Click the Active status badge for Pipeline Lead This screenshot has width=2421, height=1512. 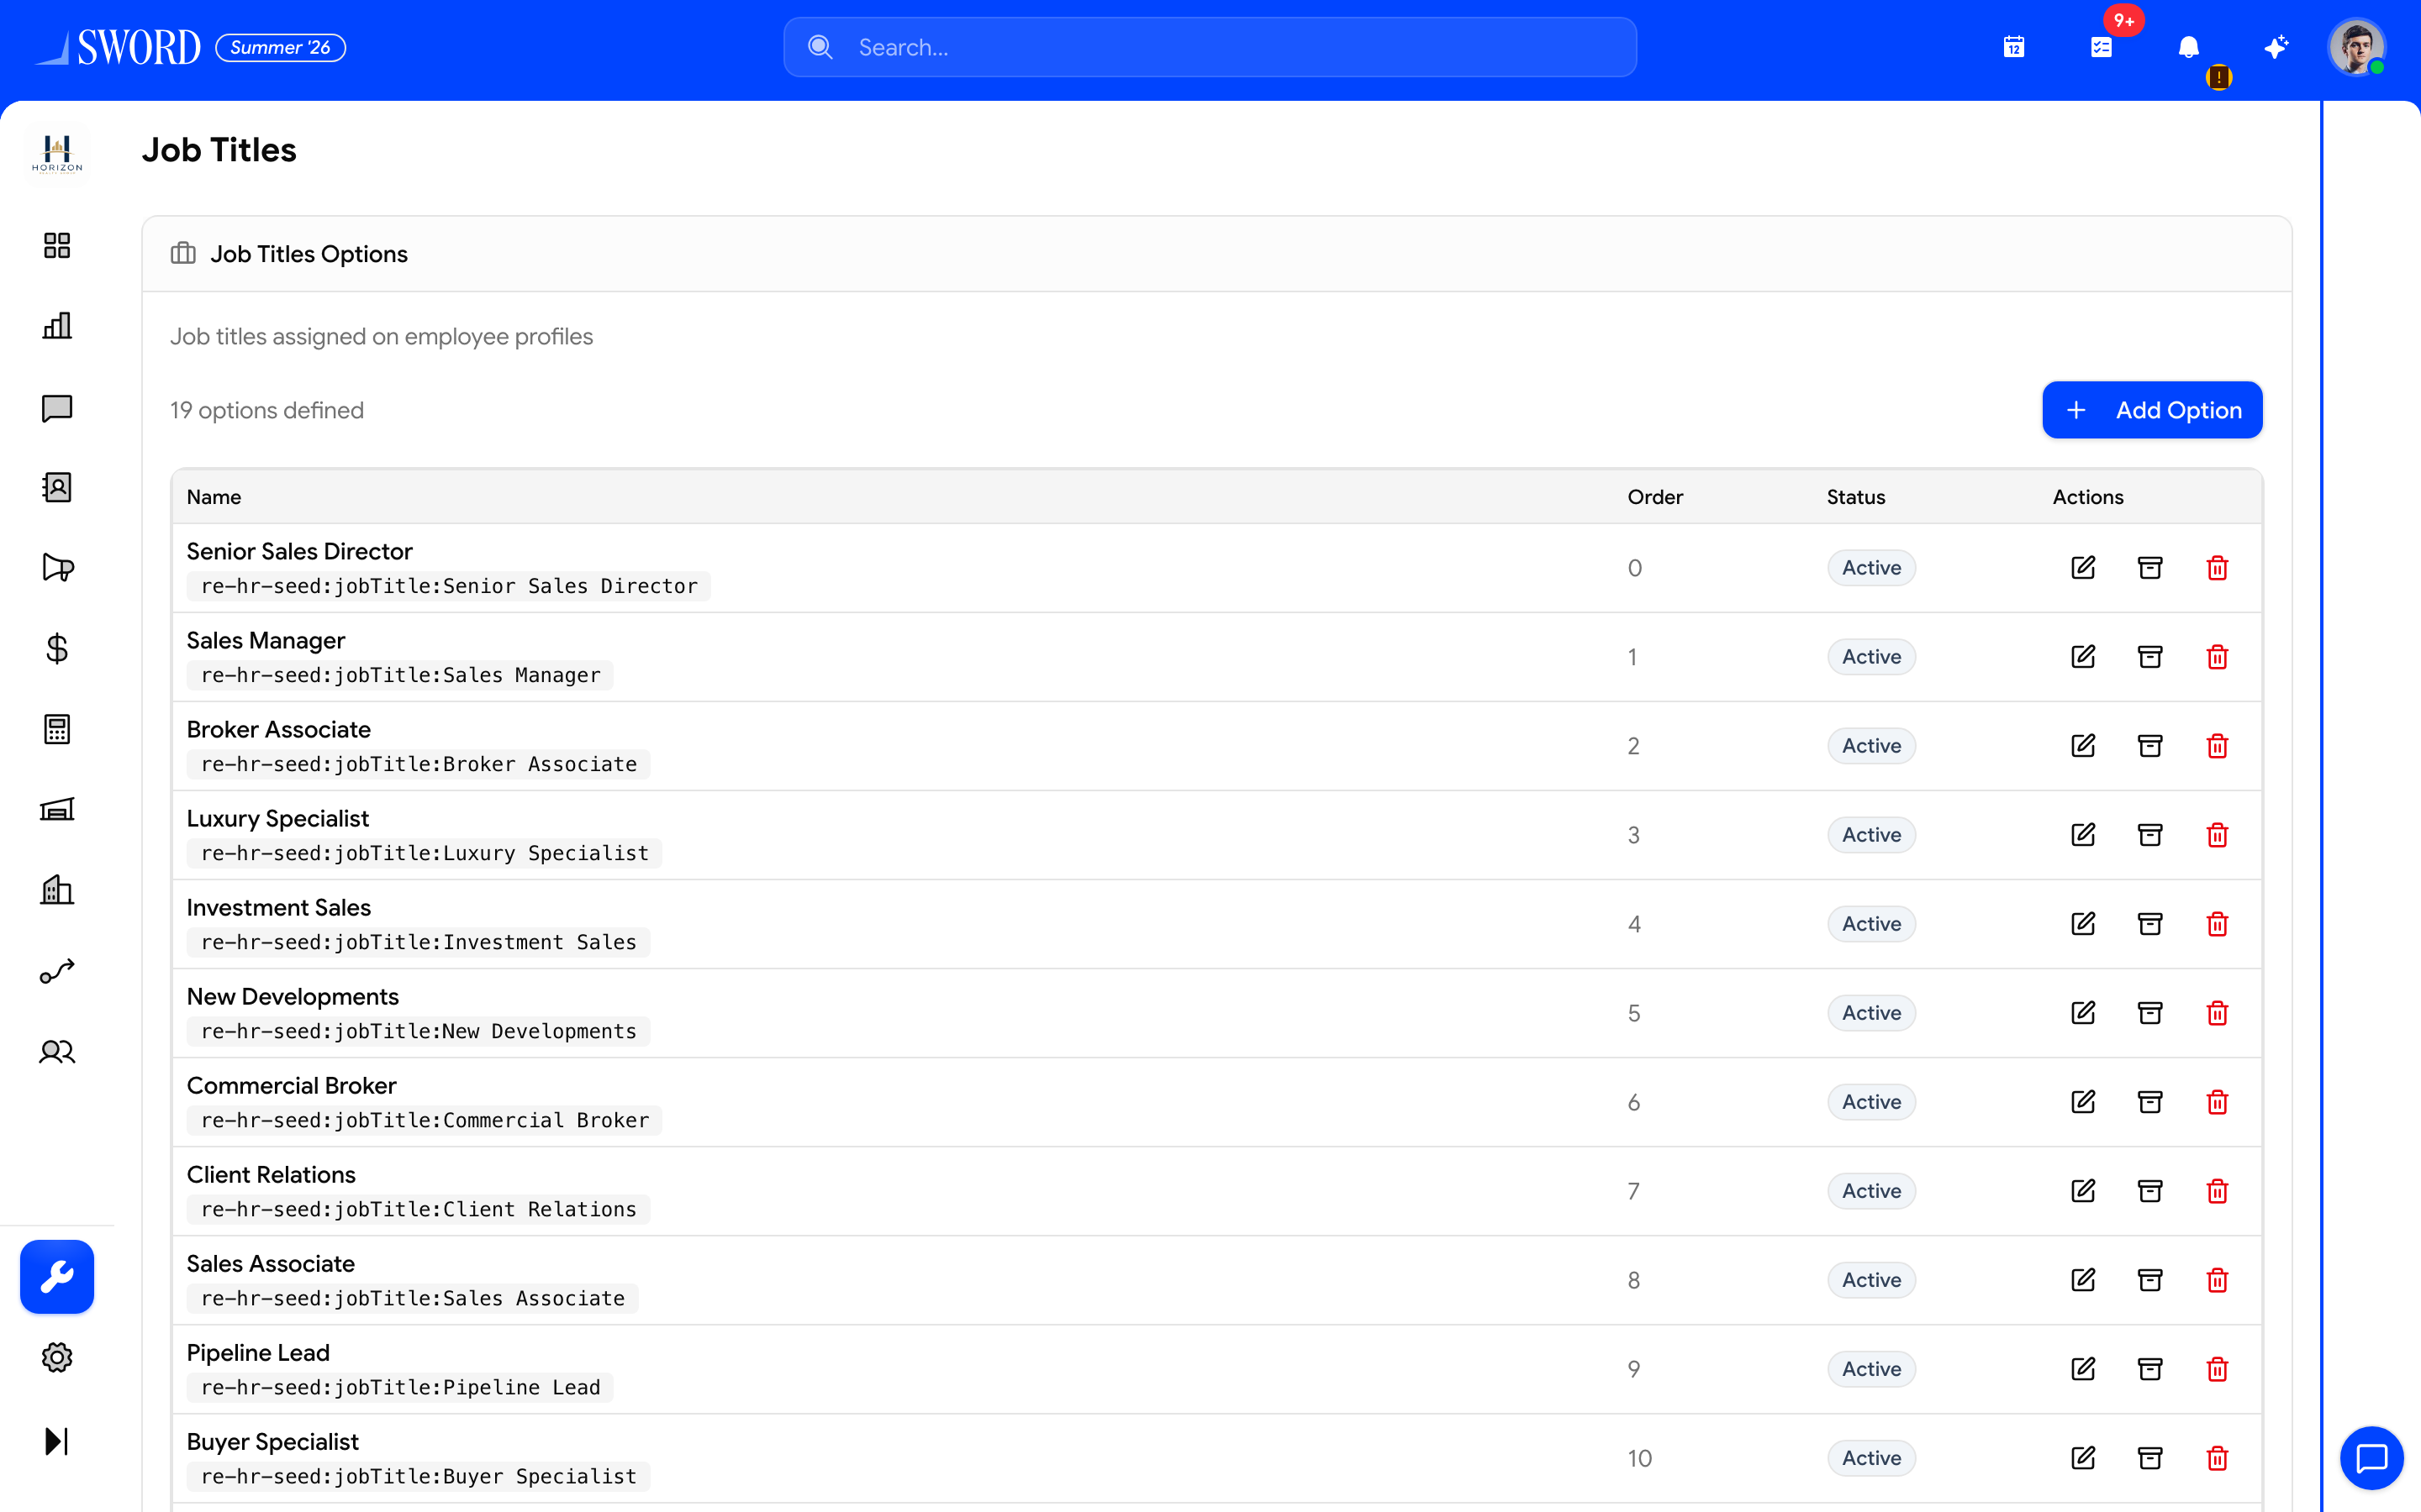tap(1870, 1369)
